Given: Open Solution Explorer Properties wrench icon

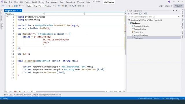Looking at the screenshot, I should coord(144,14).
